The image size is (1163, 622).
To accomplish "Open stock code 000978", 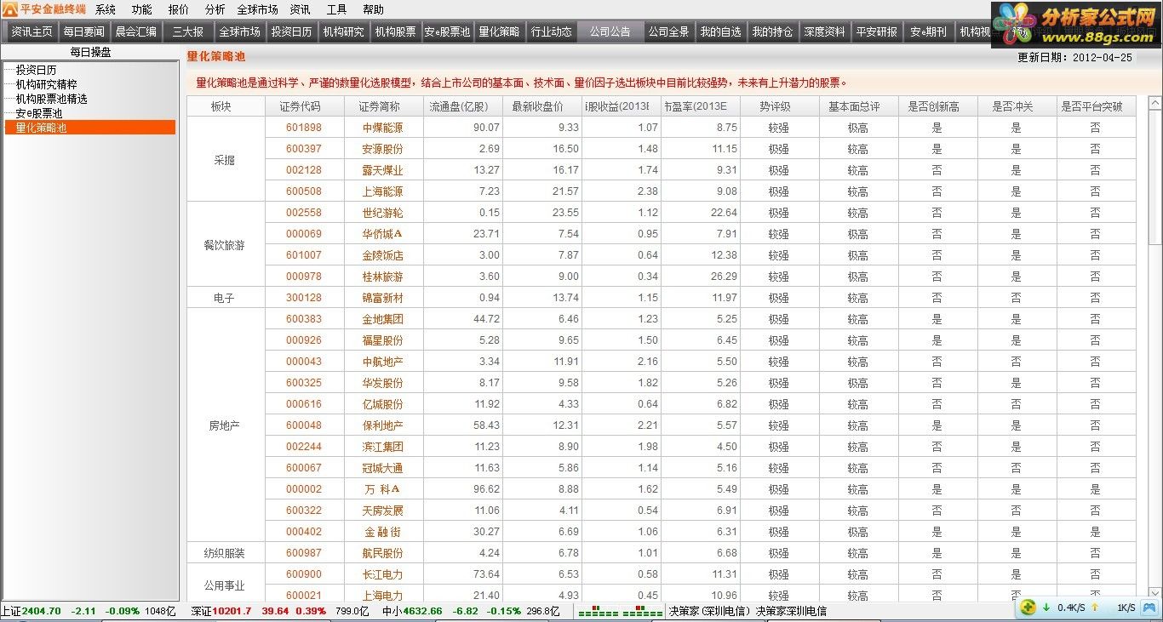I will coord(304,277).
